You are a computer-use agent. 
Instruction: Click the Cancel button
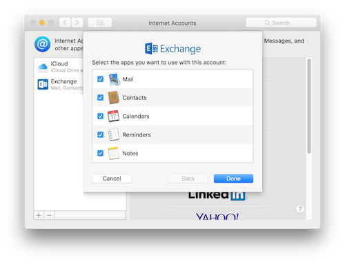(x=112, y=179)
